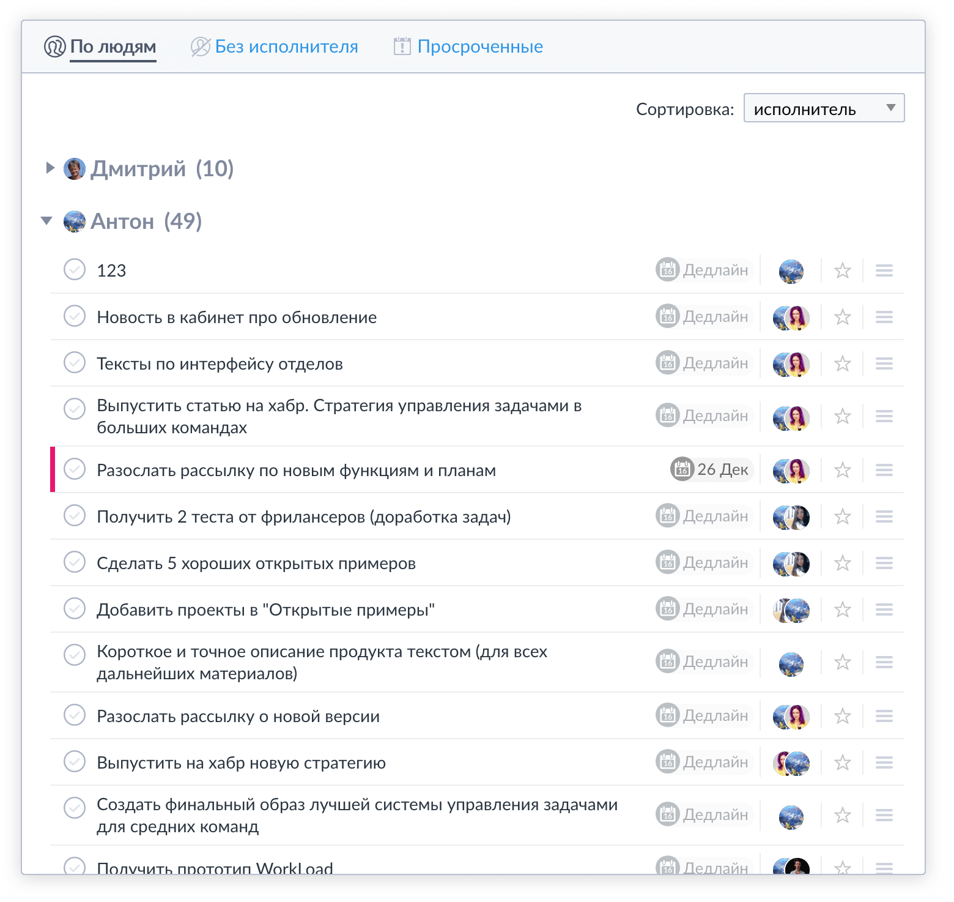
Task: Open menu for 'Получить 2 теста от фрилансеров'
Action: click(x=884, y=516)
